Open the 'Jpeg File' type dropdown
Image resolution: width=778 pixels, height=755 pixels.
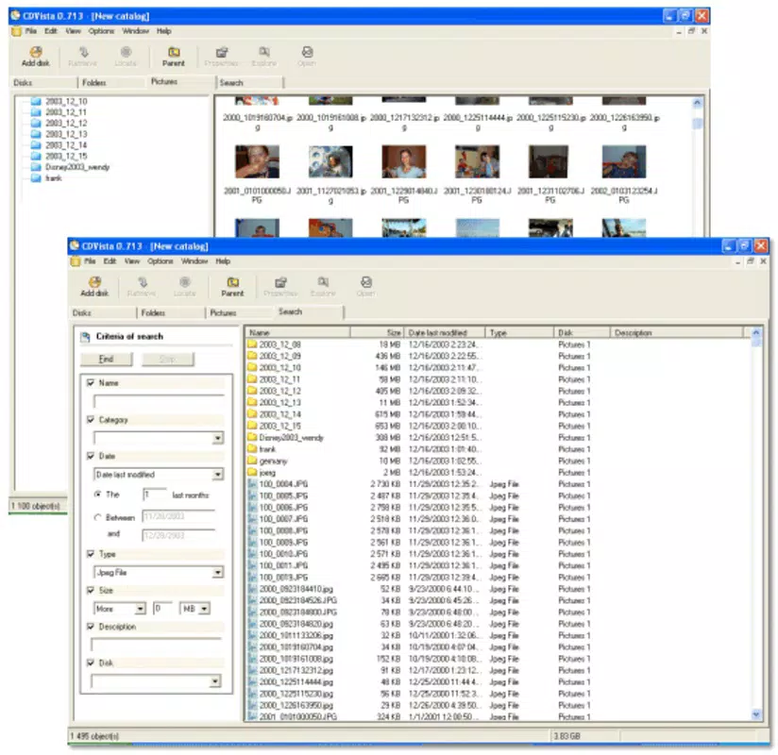tap(218, 573)
